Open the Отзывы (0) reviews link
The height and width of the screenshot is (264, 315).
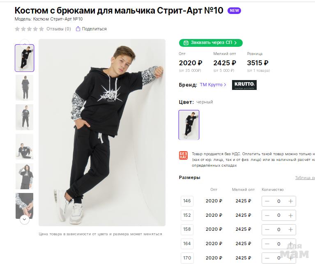59,29
